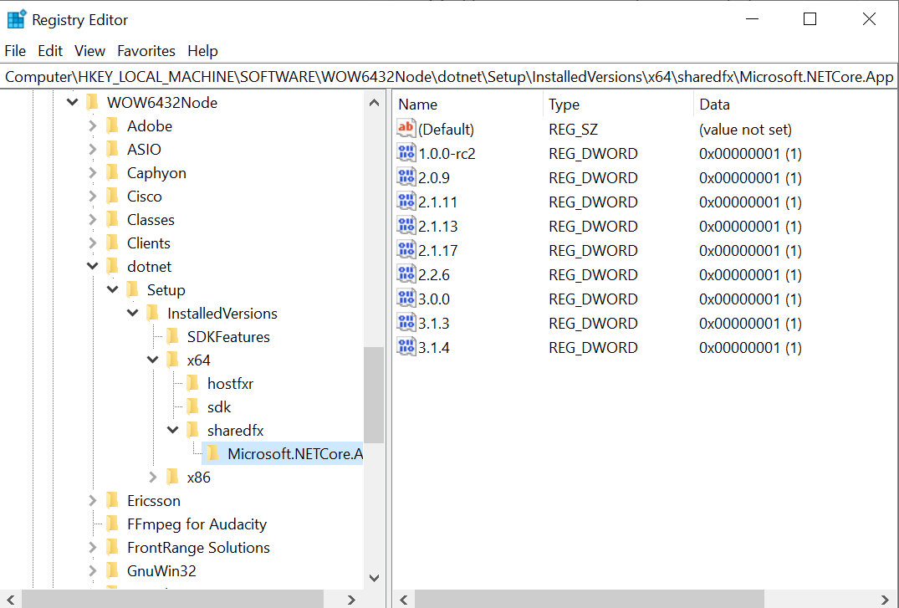The width and height of the screenshot is (899, 608).
Task: Click the DWORD icon beside 1.0.0-rc2
Action: pyautogui.click(x=406, y=152)
